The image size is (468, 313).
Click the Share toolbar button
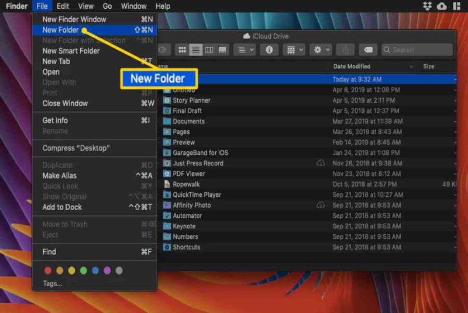click(x=345, y=50)
